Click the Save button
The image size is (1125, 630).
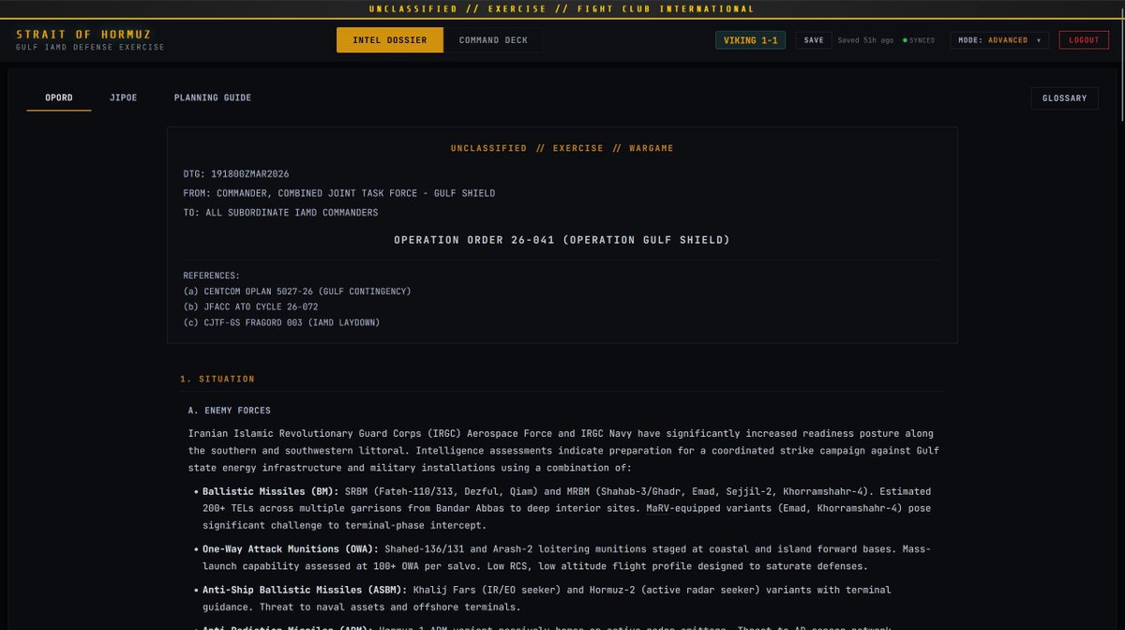814,40
